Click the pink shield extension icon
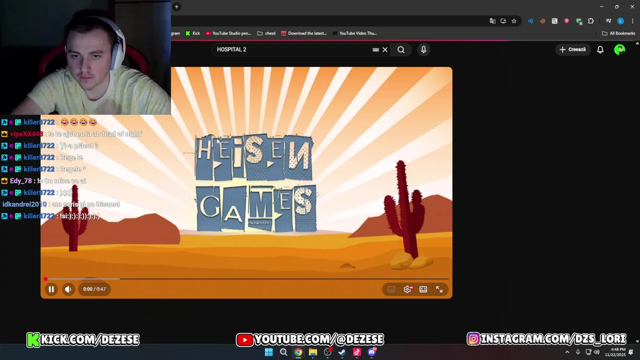Viewport: 640px width, 360px height. (x=566, y=21)
